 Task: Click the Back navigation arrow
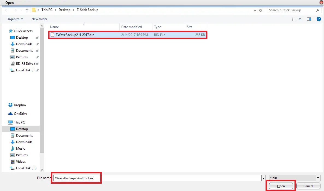[7, 10]
